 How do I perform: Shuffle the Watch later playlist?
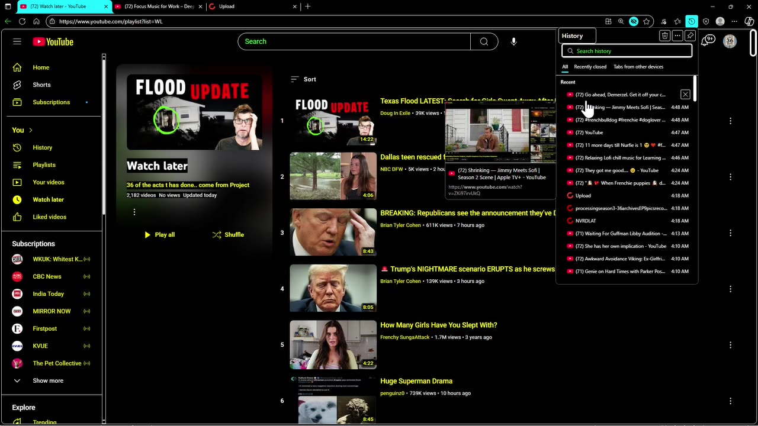pos(228,235)
